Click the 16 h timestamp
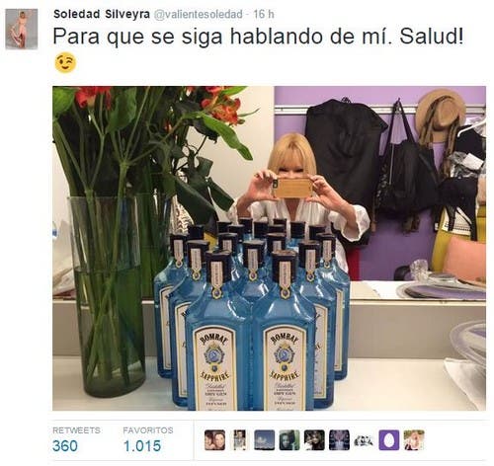This screenshot has width=494, height=466. pos(264,14)
